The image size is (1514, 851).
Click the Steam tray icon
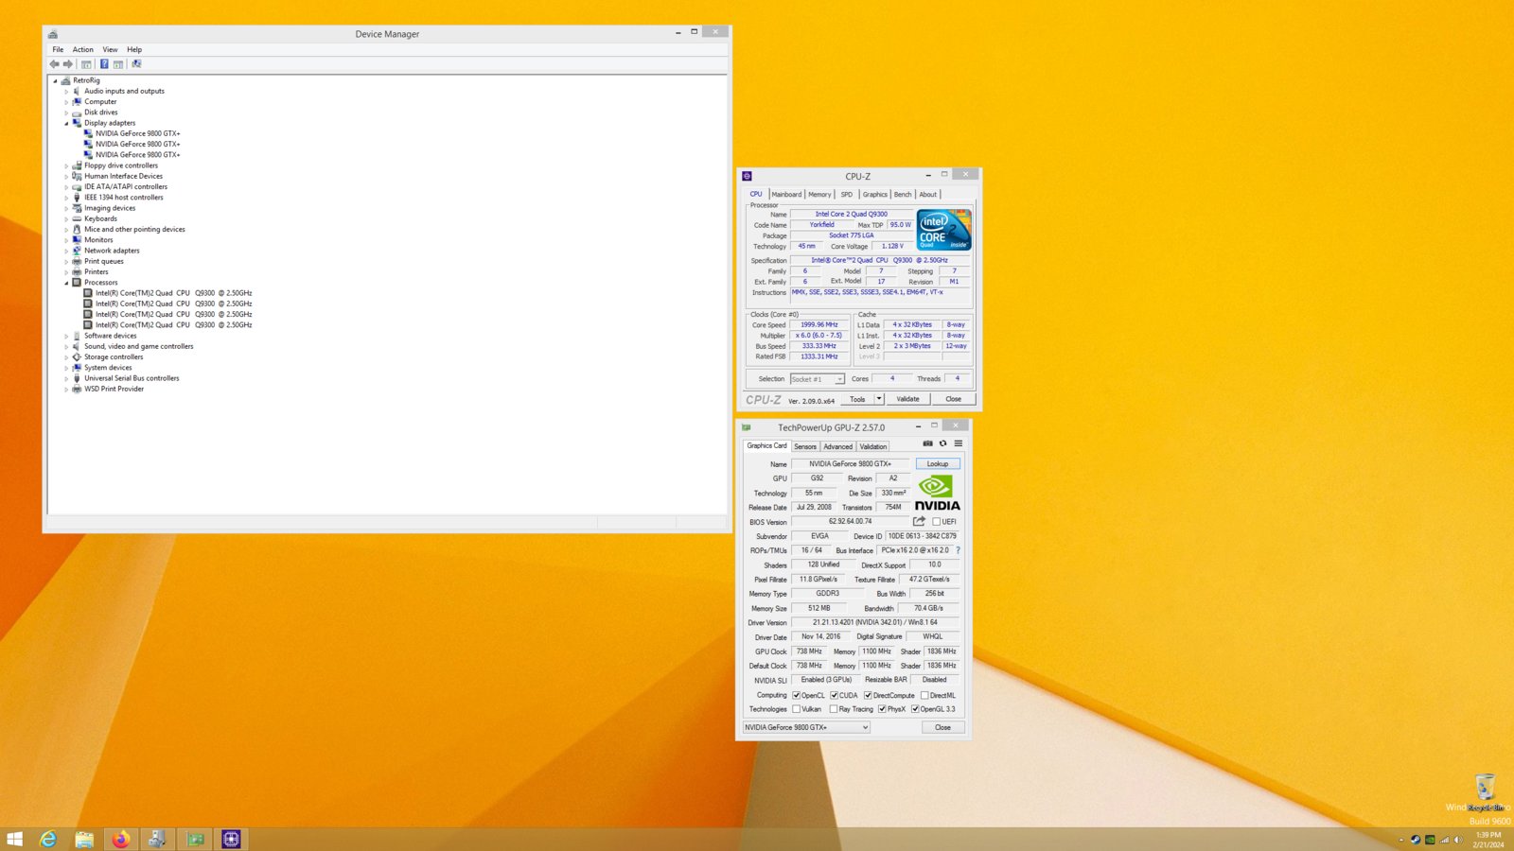[x=1416, y=840]
